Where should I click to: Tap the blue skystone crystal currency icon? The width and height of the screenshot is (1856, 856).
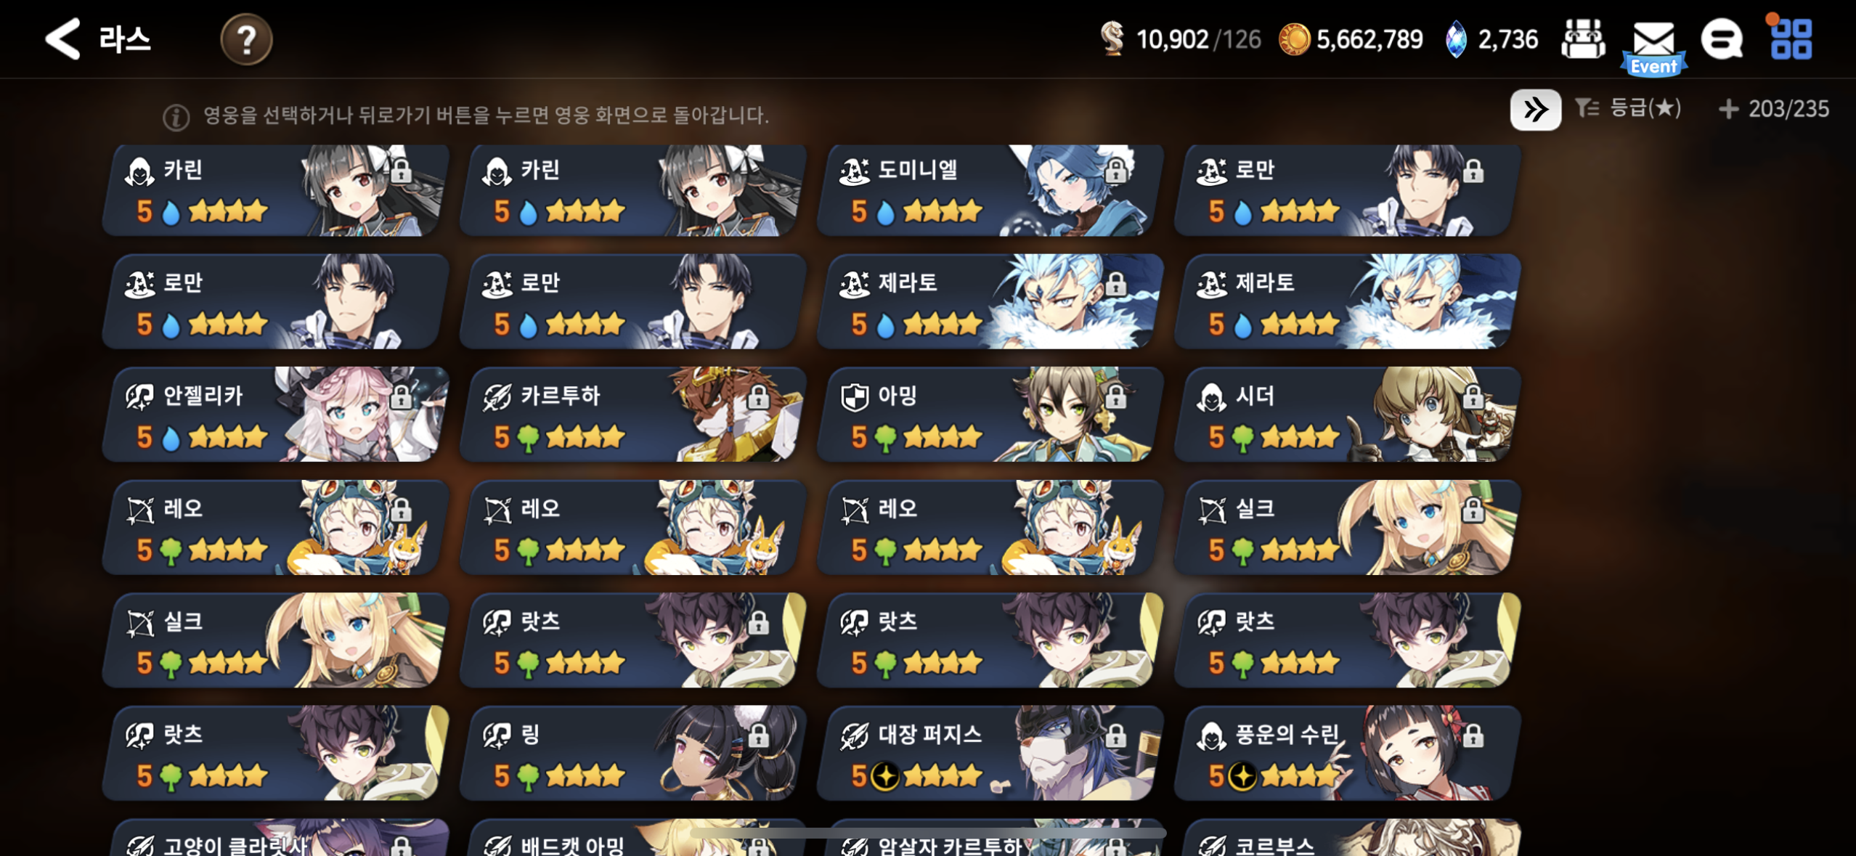[x=1456, y=39]
